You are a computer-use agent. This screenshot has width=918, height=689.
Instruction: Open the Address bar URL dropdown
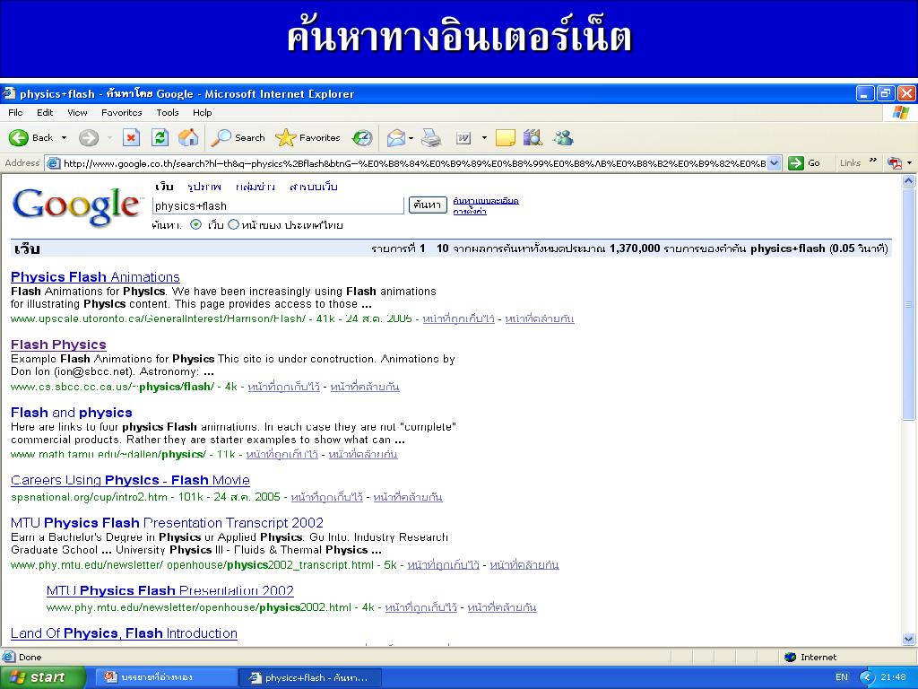pos(774,163)
